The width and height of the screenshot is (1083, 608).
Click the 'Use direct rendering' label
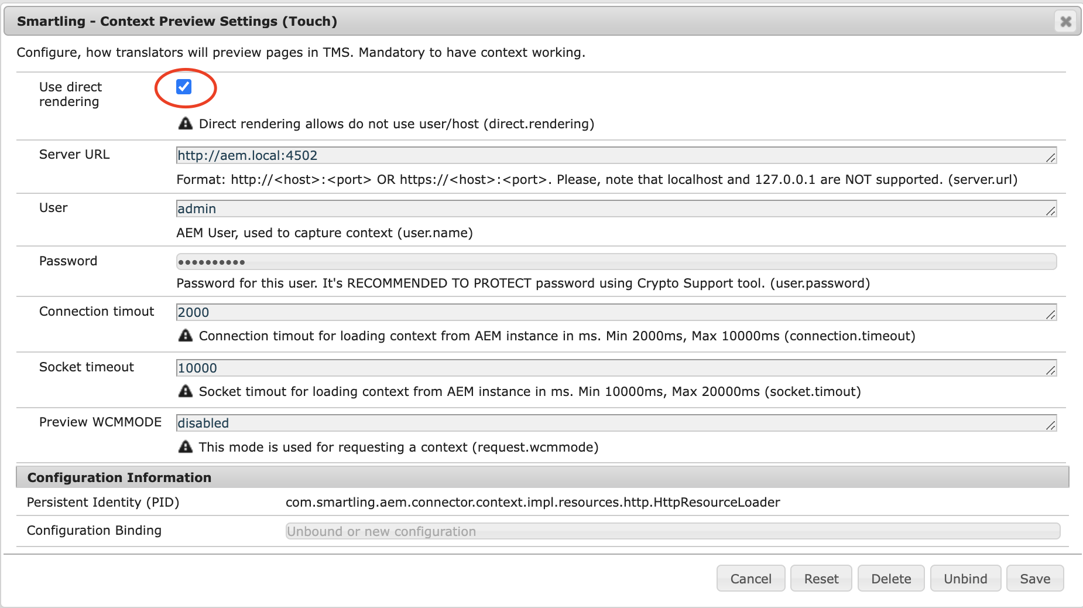(70, 94)
